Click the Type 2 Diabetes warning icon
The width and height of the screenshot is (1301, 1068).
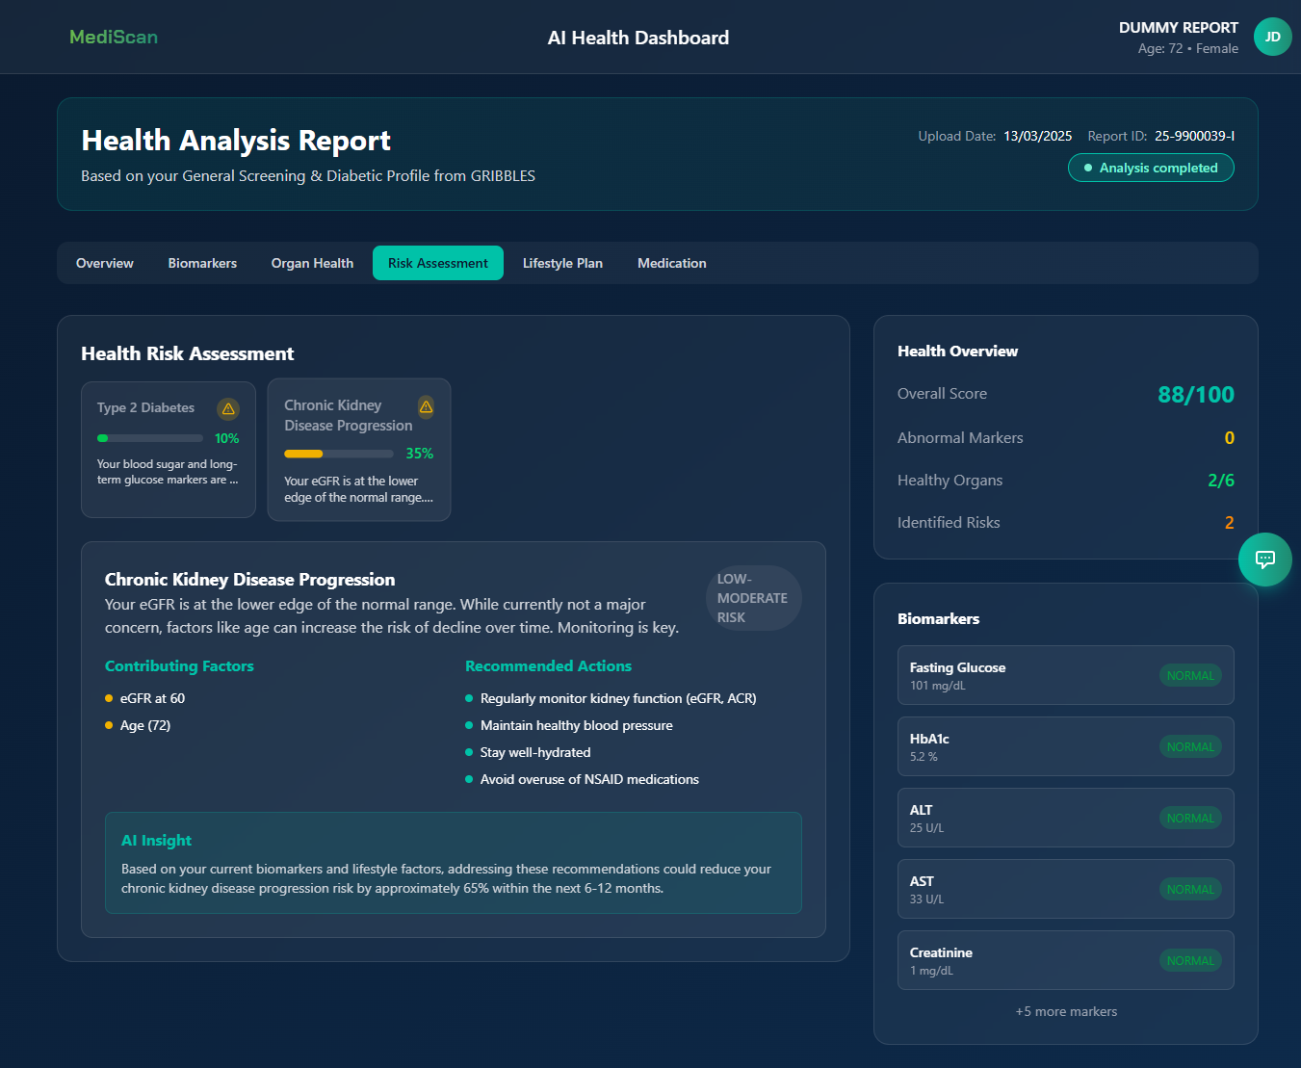click(228, 408)
